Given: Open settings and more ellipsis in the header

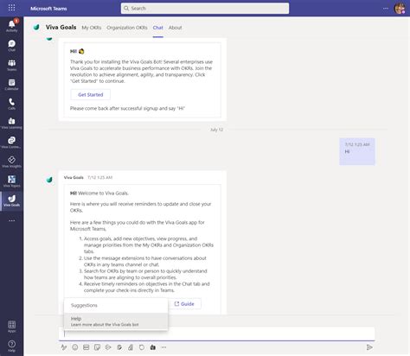Looking at the screenshot, I should click(386, 9).
